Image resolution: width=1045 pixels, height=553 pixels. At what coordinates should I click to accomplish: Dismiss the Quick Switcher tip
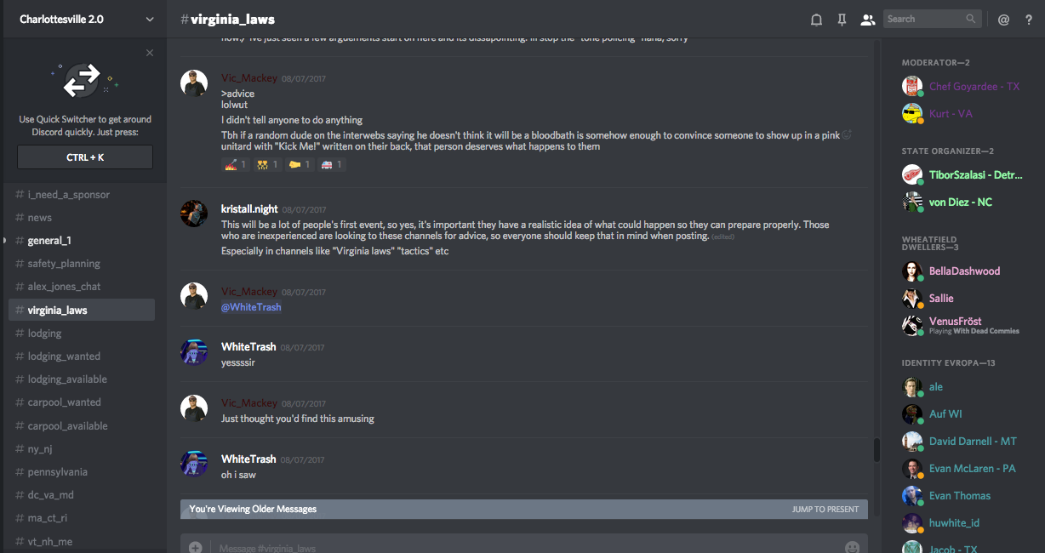(x=150, y=53)
